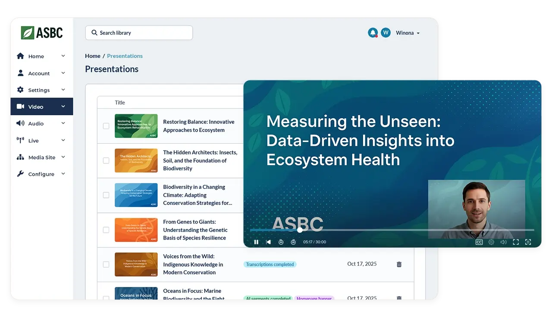The image size is (552, 317).
Task: Open the notifications bell
Action: coord(373,33)
